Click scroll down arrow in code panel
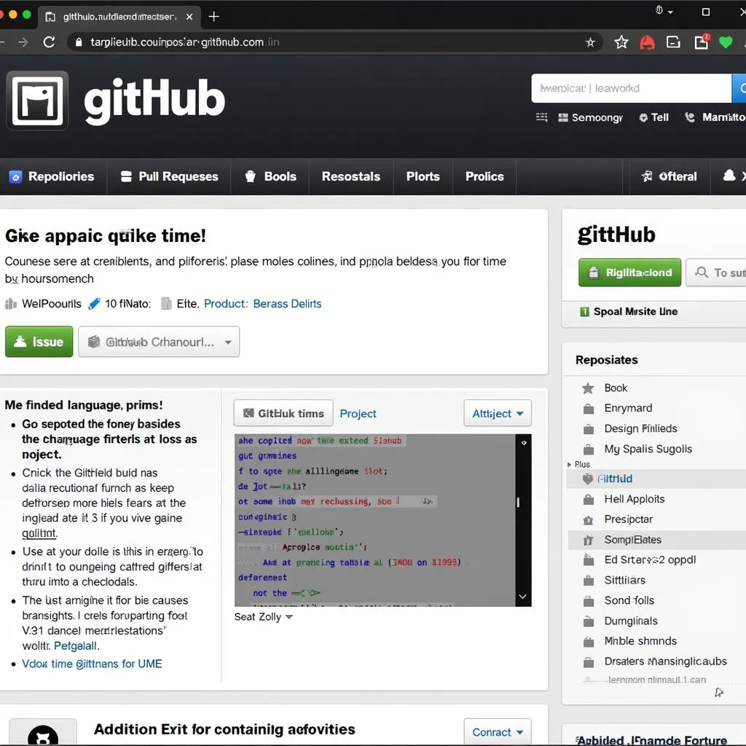This screenshot has height=746, width=746. [x=522, y=596]
